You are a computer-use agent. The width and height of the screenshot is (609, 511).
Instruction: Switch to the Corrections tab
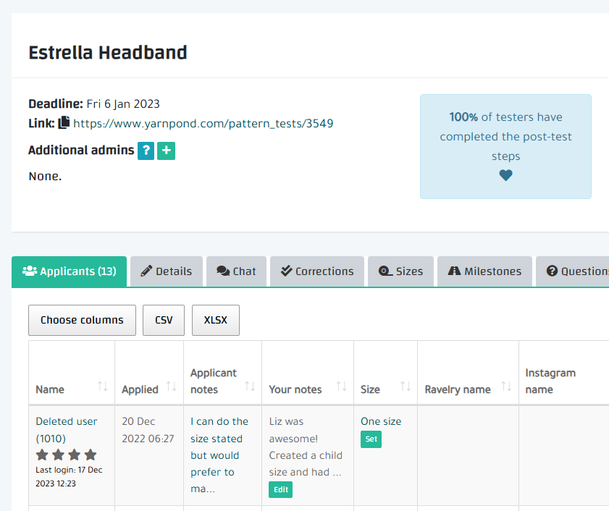(x=317, y=271)
